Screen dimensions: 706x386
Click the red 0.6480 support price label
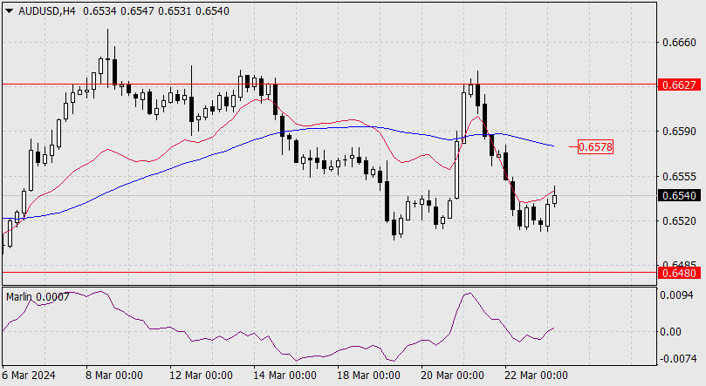pos(679,273)
